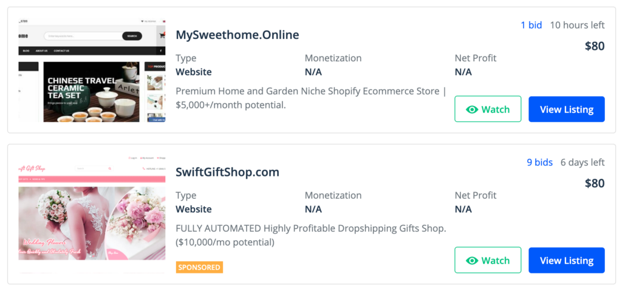Click the eye icon in MySweethome Watch button
This screenshot has height=291, width=622.
click(x=472, y=110)
